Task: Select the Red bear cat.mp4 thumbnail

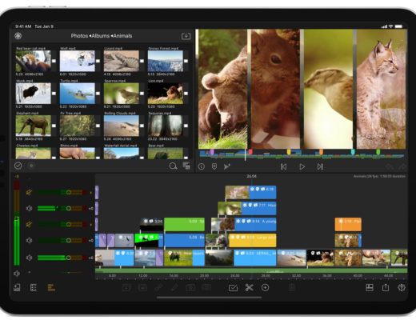Action: coord(33,61)
